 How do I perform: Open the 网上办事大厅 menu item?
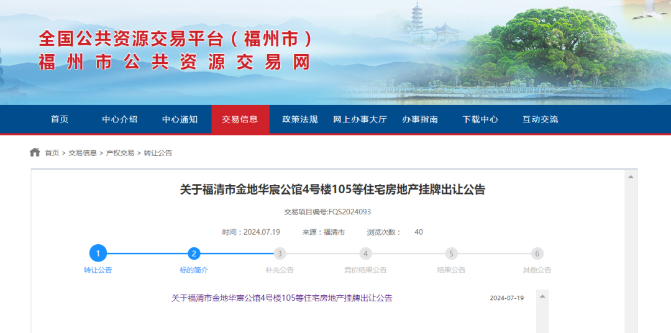(x=360, y=119)
